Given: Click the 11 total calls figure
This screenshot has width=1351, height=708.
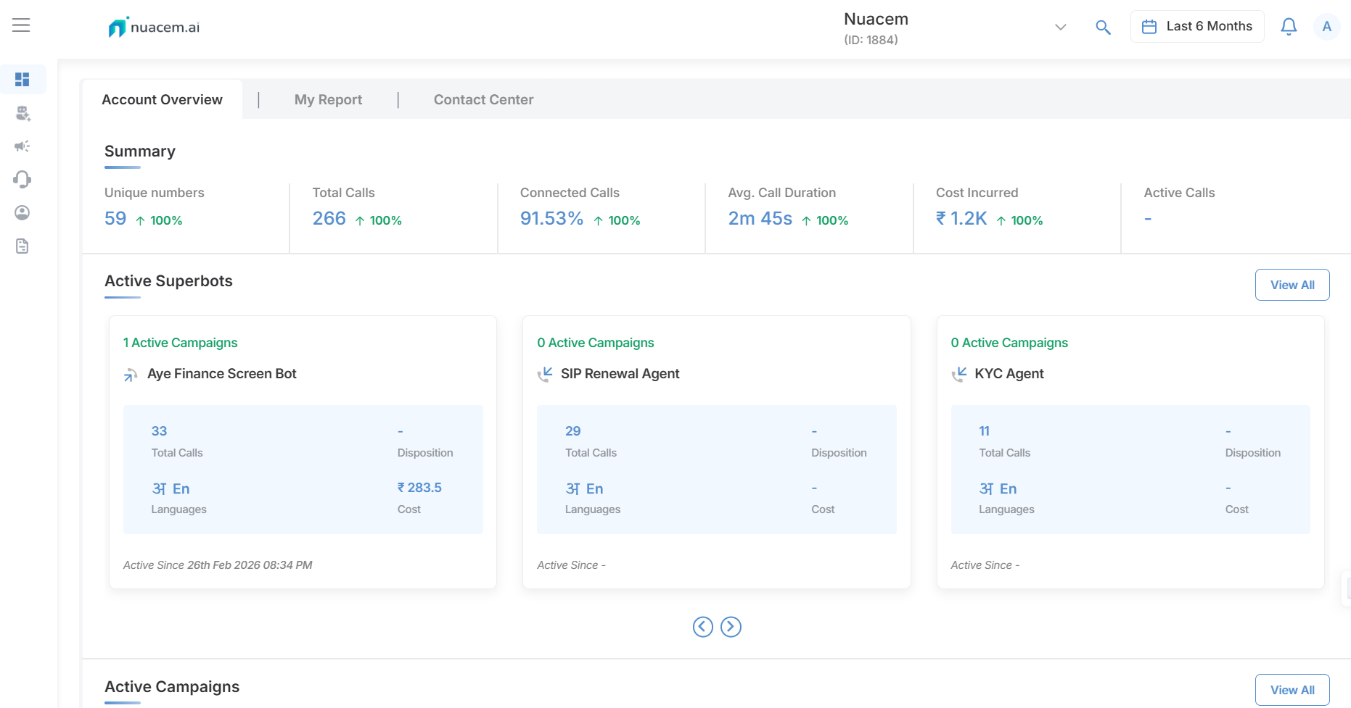Looking at the screenshot, I should (984, 431).
